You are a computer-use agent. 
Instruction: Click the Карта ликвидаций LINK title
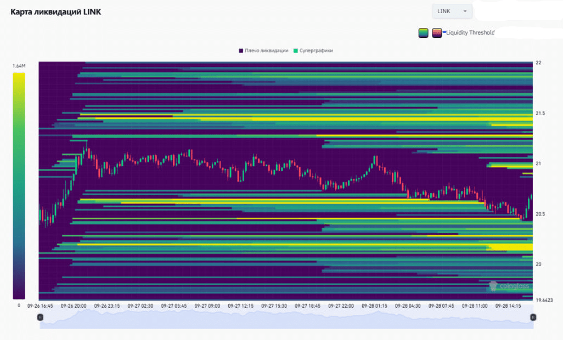[55, 12]
